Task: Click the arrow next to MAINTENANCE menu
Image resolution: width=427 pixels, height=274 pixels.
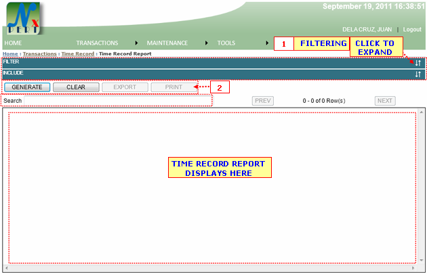Action: pos(205,43)
